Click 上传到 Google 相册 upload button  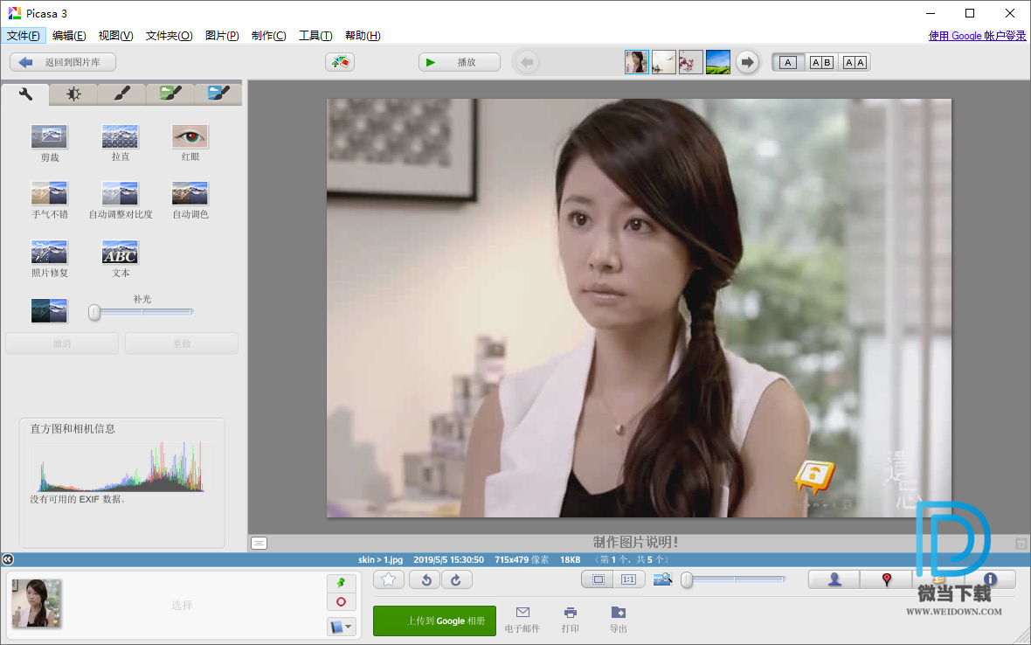pyautogui.click(x=434, y=621)
